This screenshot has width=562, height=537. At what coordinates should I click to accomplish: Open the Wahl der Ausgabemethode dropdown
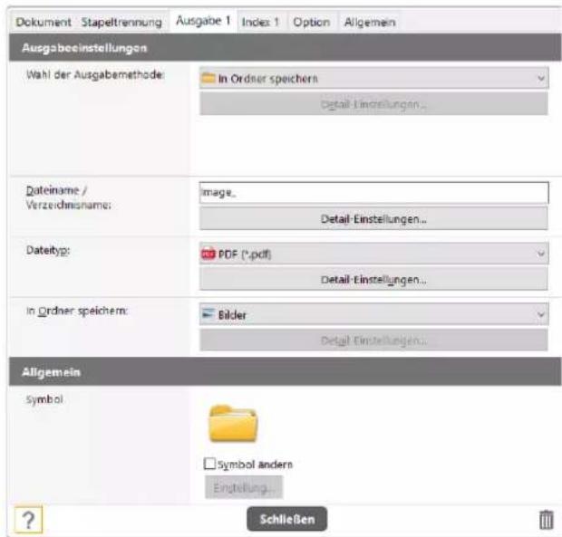point(373,78)
